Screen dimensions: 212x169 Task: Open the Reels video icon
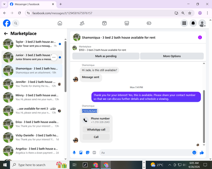point(104,23)
